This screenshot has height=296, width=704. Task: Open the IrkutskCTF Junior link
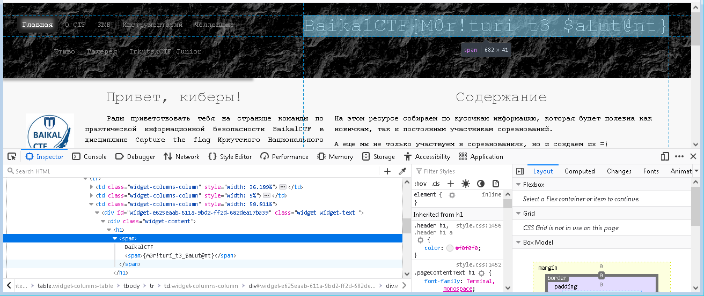point(165,52)
